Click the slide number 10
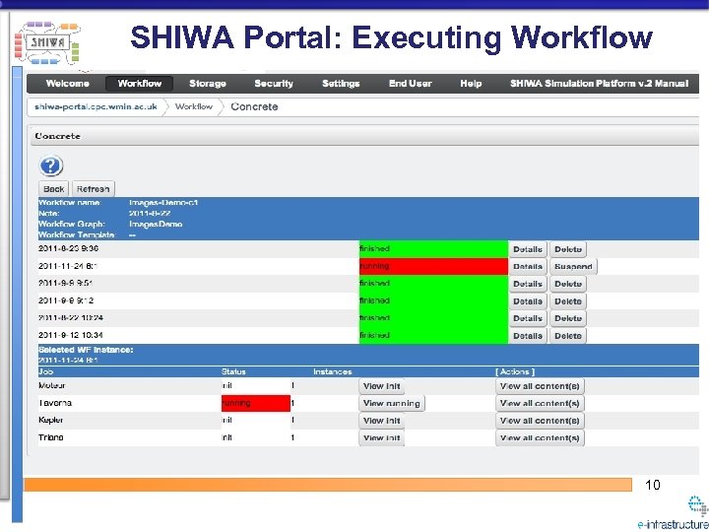 653,485
